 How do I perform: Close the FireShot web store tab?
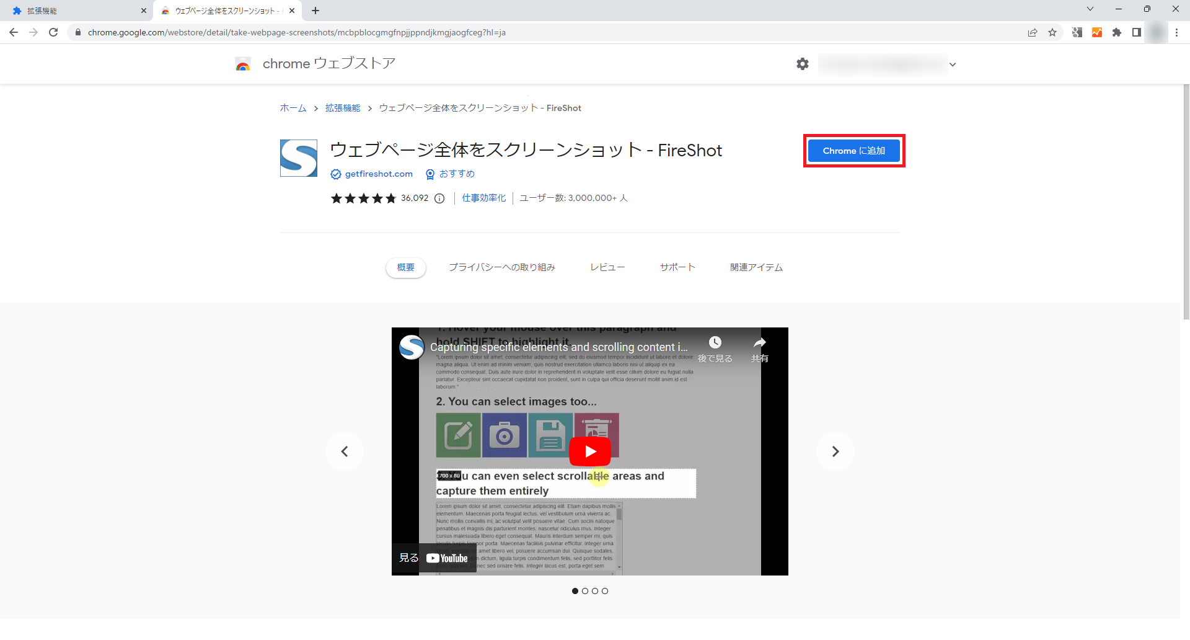[292, 11]
